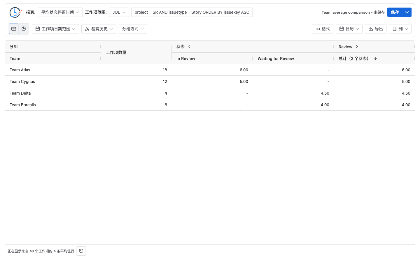Click the 123 icon in 格式 button

tap(318, 29)
